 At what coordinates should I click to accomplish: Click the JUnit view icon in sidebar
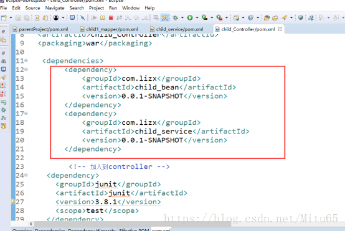4,118
